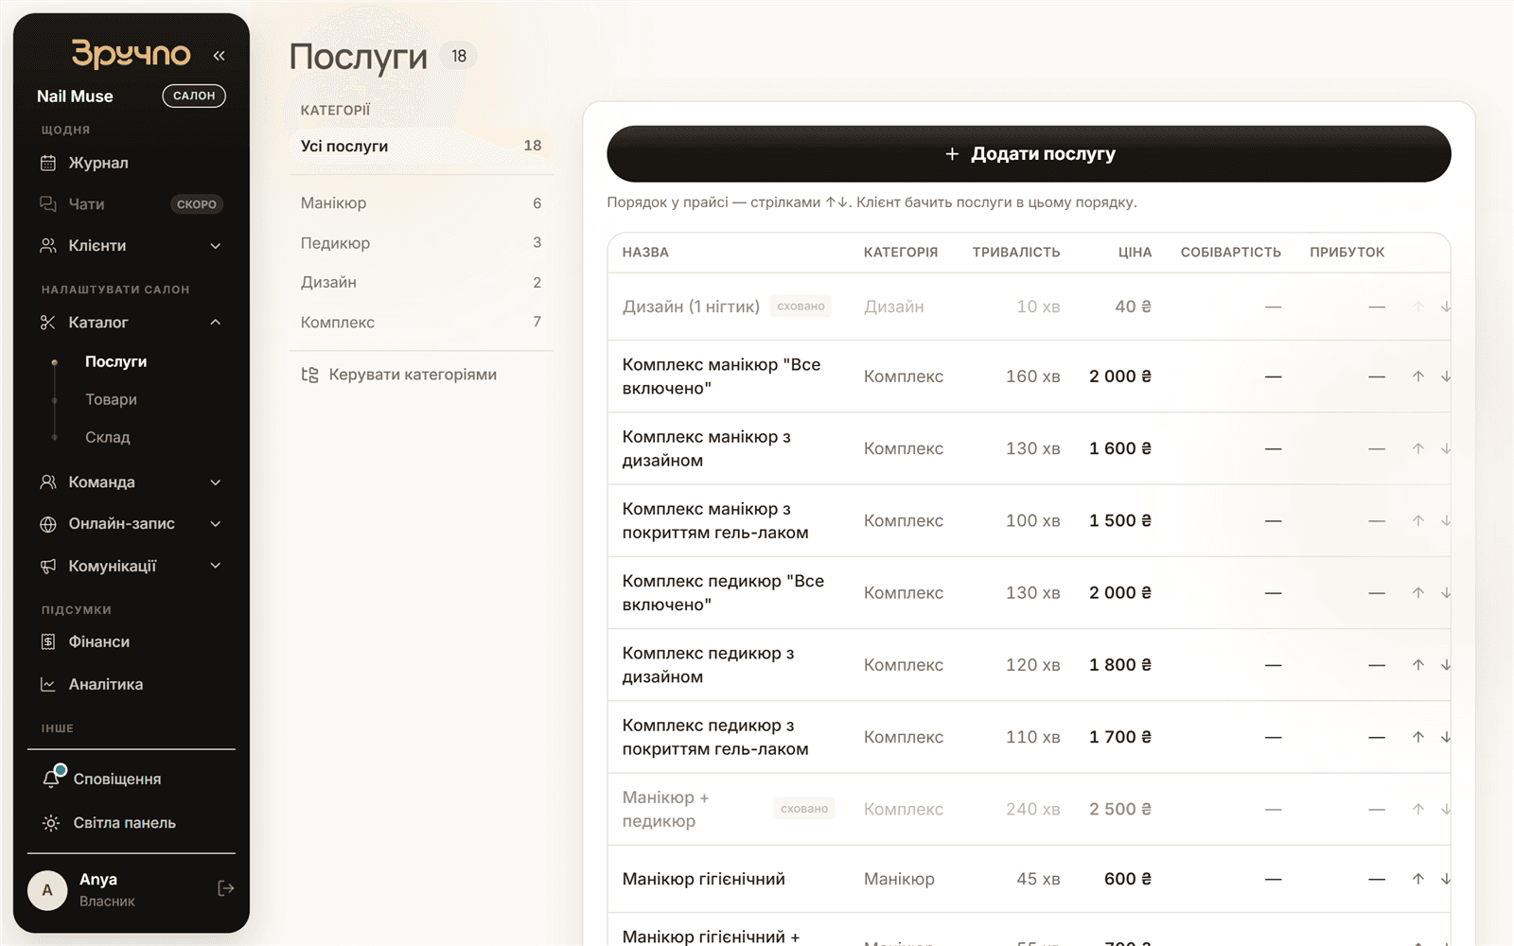
Task: Click the Керувати категоріями tree icon
Action: tap(309, 375)
